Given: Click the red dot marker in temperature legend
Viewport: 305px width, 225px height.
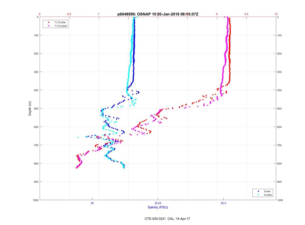Looking at the screenshot, I should click(49, 22).
